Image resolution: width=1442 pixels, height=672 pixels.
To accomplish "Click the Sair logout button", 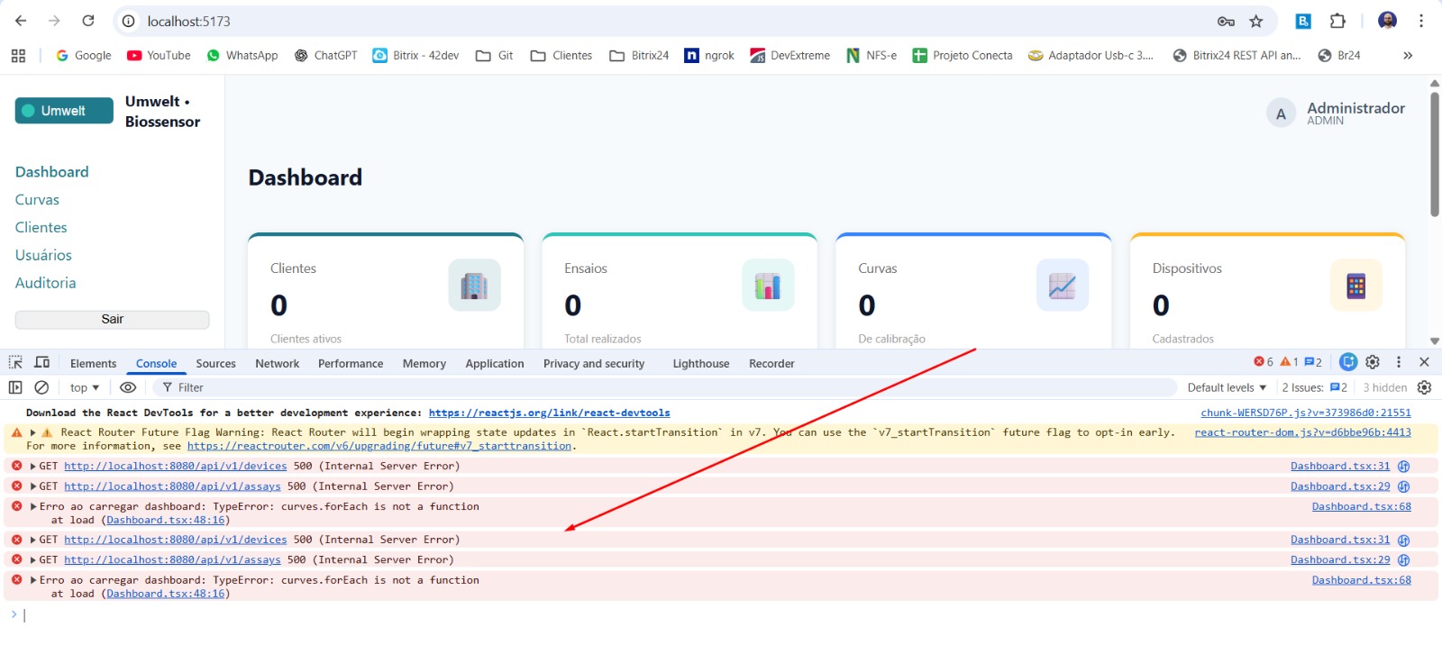I will (112, 320).
